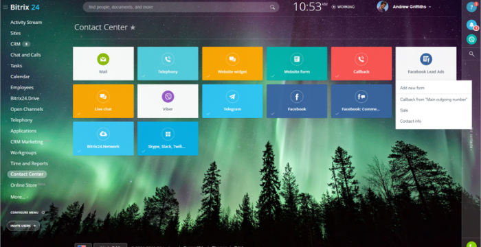Open Calendar in sidebar
Image resolution: width=481 pixels, height=247 pixels.
point(20,77)
